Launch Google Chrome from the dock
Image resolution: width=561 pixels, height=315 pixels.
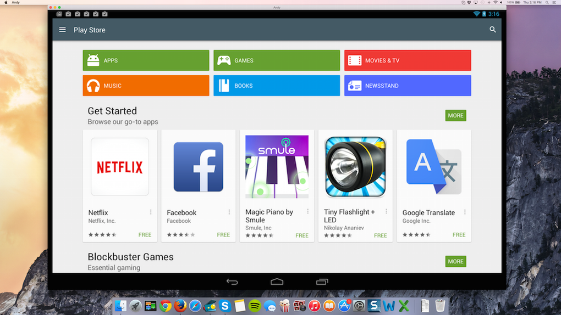coord(166,306)
